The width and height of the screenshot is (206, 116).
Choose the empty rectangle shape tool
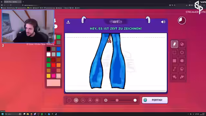point(174,53)
